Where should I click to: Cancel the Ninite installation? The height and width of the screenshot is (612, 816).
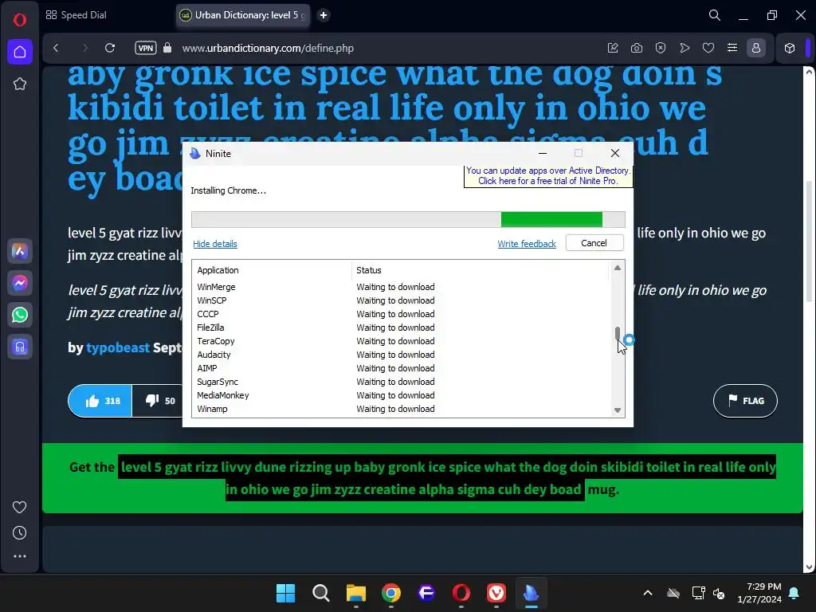pyautogui.click(x=594, y=243)
